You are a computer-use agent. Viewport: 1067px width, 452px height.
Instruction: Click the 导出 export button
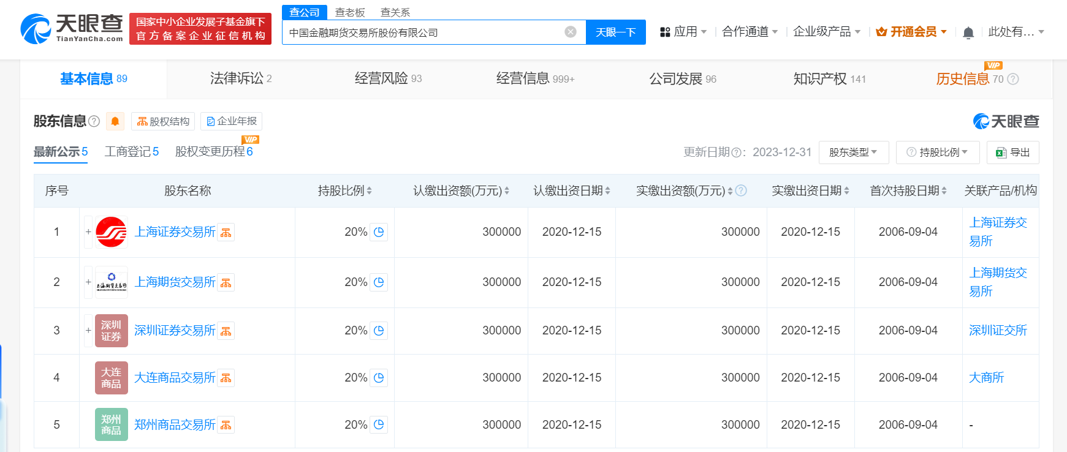click(1013, 153)
